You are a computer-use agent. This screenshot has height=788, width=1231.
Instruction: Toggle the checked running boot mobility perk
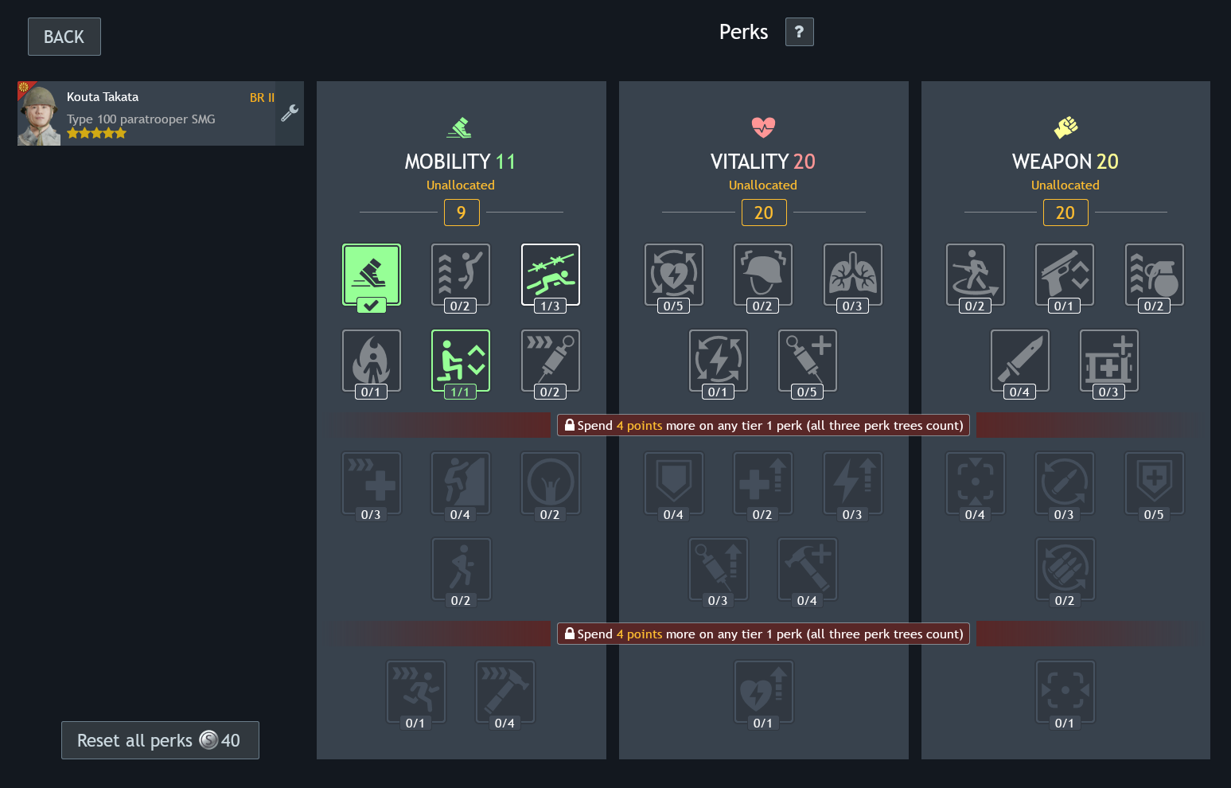371,275
